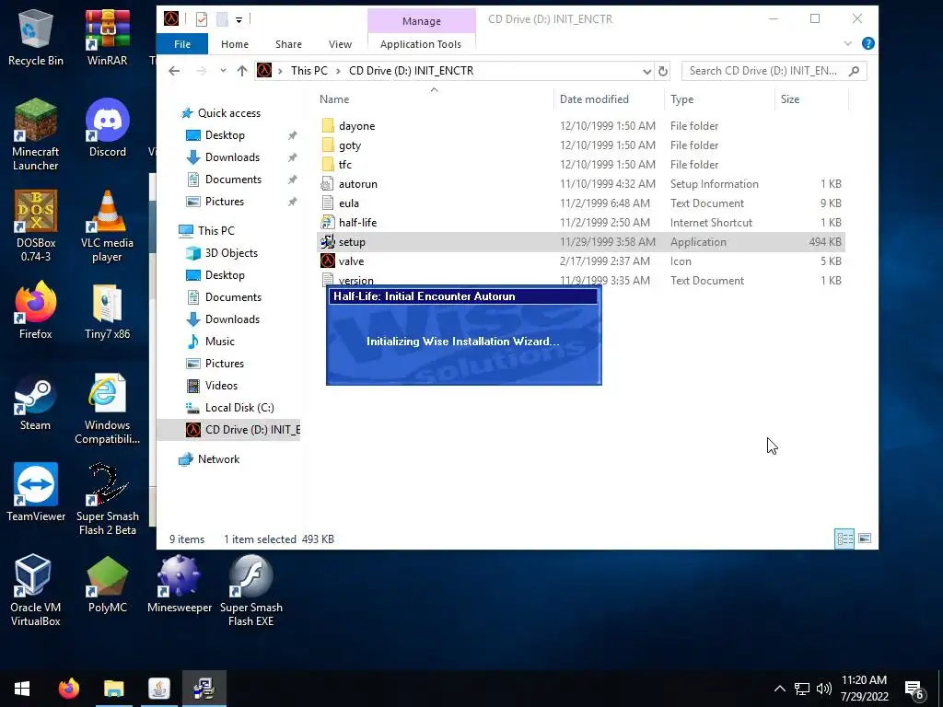The width and height of the screenshot is (943, 707).
Task: Launch TeamViewer desktop shortcut
Action: (x=36, y=493)
